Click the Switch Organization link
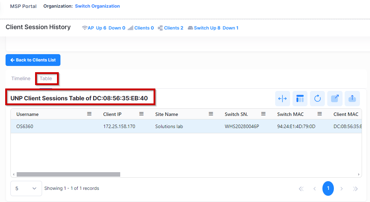Image resolution: width=370 pixels, height=202 pixels. coord(97,6)
